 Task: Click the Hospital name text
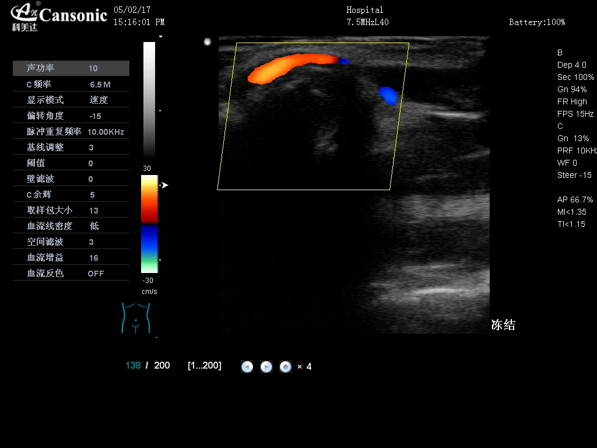(365, 10)
